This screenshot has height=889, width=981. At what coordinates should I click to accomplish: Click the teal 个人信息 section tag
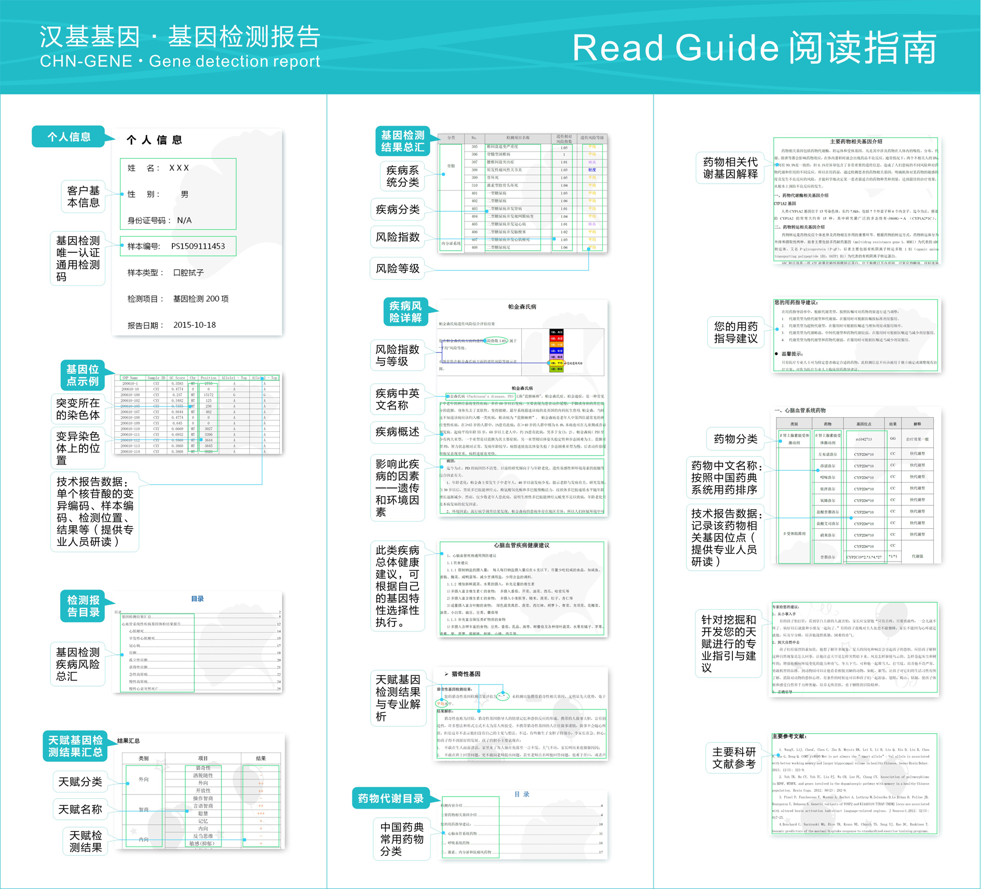point(69,137)
